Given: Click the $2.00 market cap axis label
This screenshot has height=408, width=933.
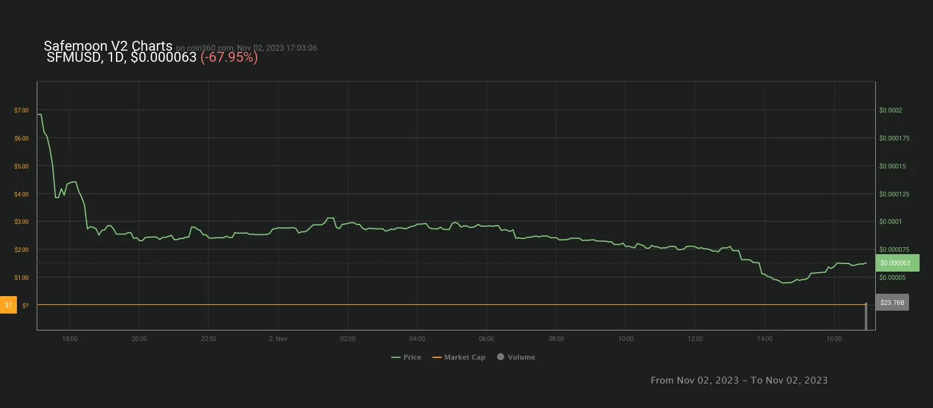Looking at the screenshot, I should click(x=22, y=249).
